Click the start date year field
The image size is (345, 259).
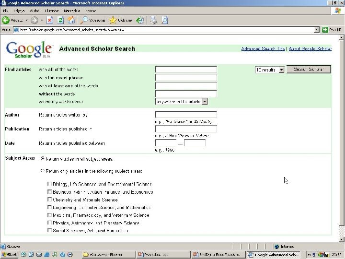[x=166, y=143]
